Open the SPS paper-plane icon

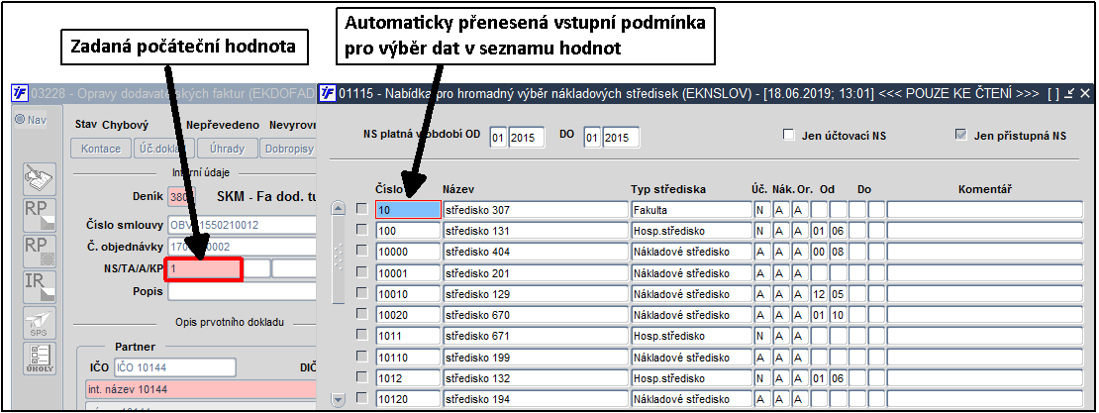pos(40,323)
